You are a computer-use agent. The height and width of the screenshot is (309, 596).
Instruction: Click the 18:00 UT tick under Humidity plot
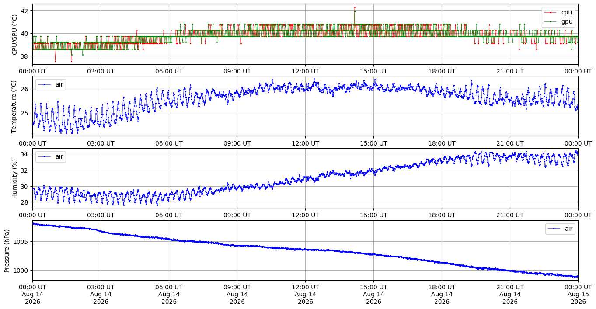[442, 215]
